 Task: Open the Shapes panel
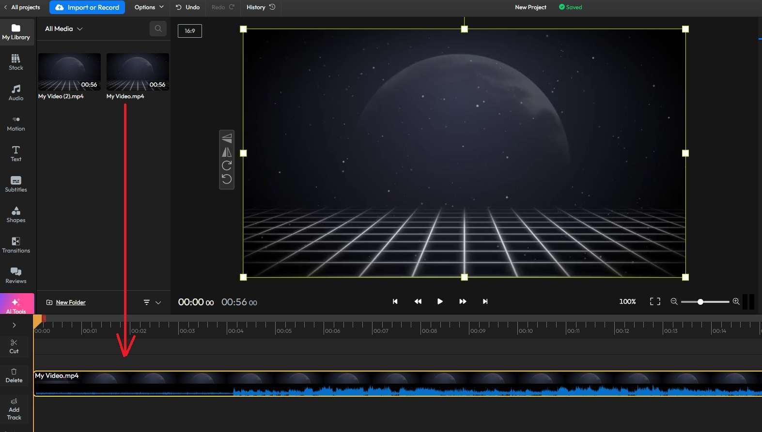(x=16, y=215)
